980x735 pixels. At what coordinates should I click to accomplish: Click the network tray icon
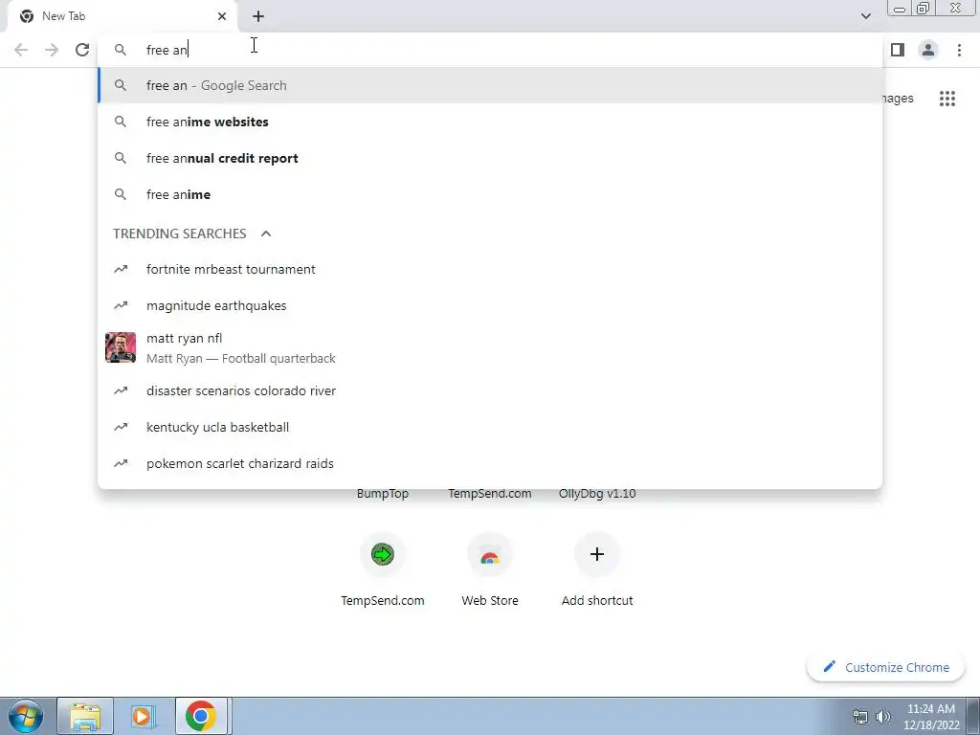pos(860,717)
